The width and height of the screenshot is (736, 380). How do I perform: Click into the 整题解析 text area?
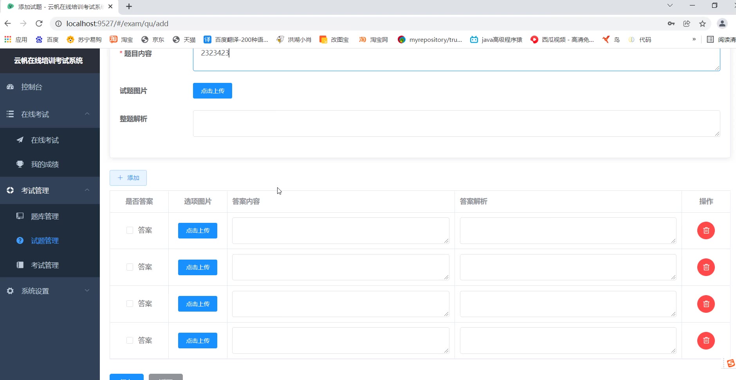(x=456, y=124)
